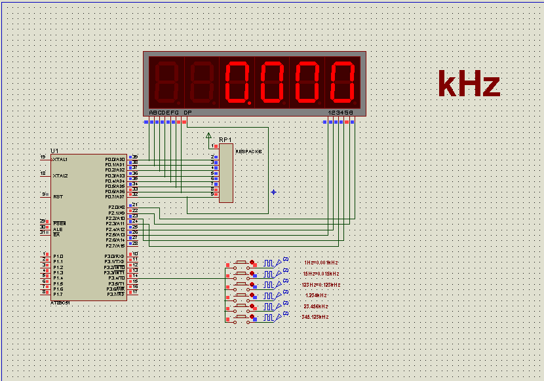The image size is (544, 381).
Task: Select the AT89C51 part name label
Action: coord(60,303)
